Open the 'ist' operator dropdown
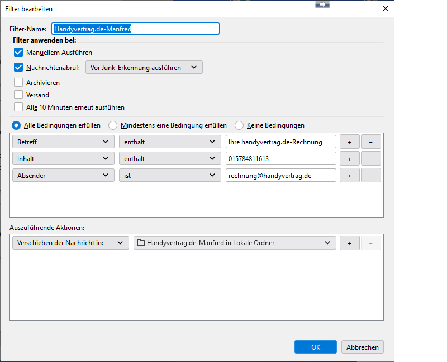Screen dimensions: 447x362 pyautogui.click(x=170, y=175)
